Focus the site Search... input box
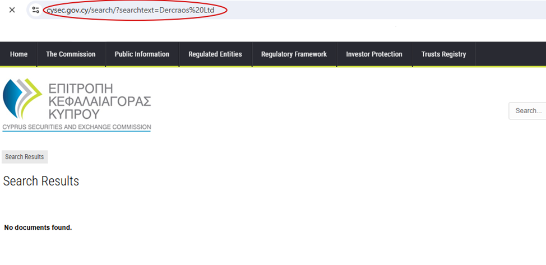This screenshot has height=265, width=546. 528,111
